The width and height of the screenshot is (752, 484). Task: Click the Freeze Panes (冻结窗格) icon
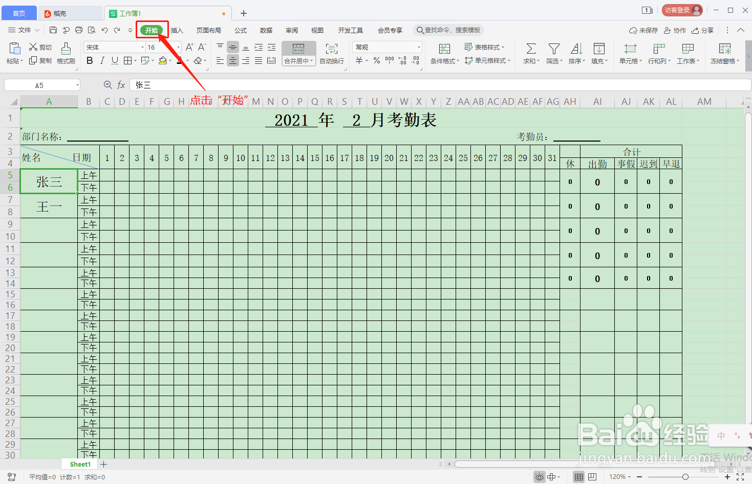point(725,49)
